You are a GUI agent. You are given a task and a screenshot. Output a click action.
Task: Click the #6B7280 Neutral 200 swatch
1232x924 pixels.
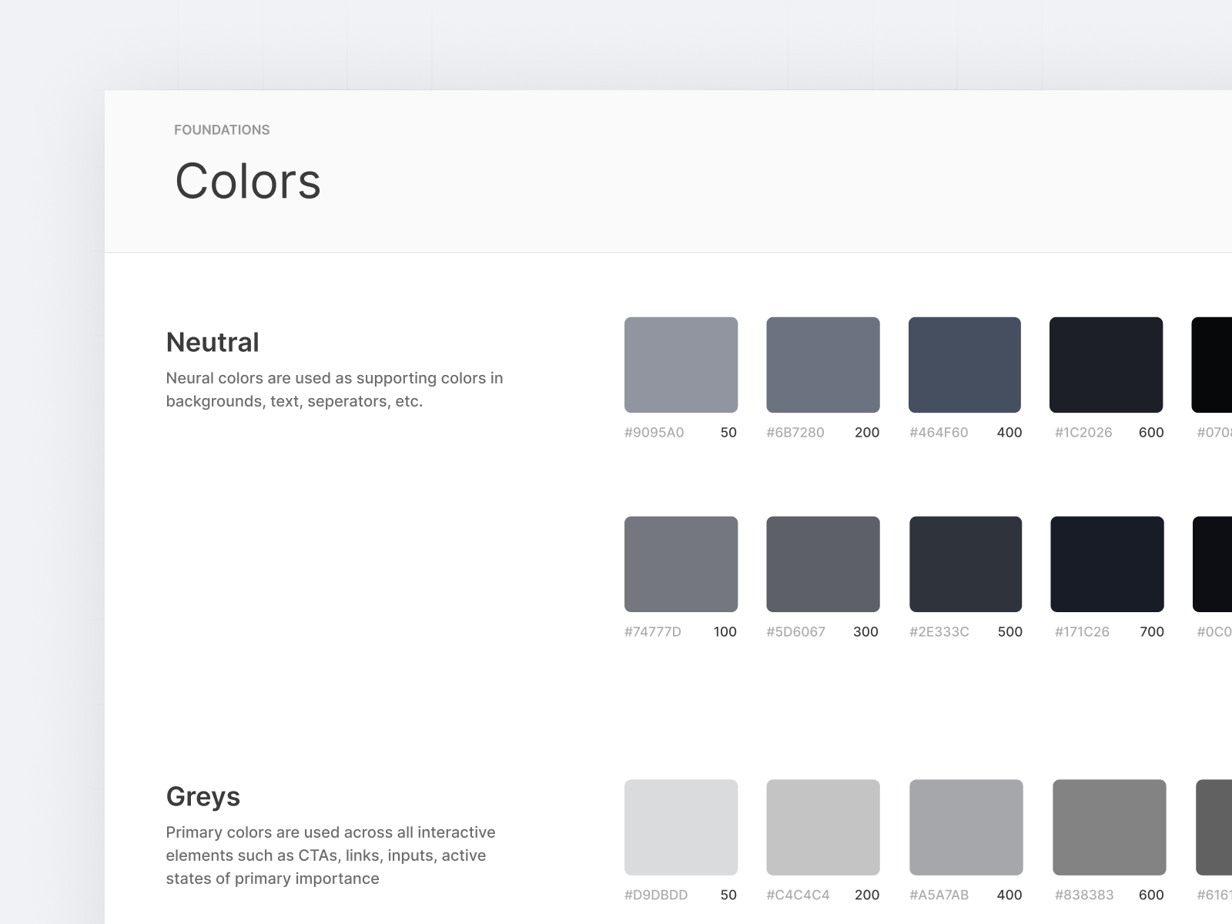pyautogui.click(x=822, y=364)
